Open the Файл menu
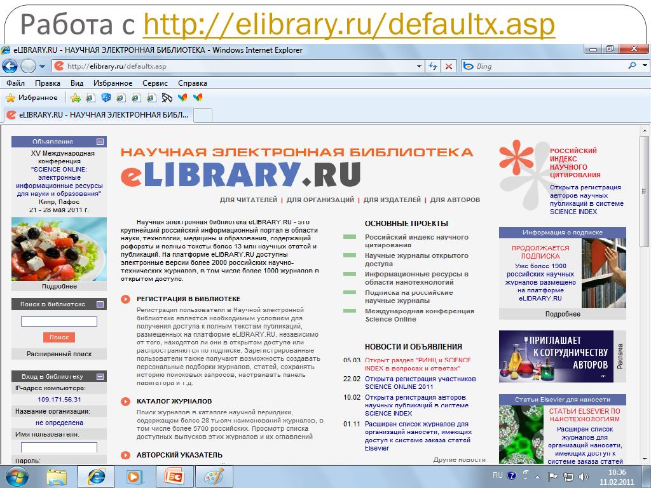 (15, 83)
